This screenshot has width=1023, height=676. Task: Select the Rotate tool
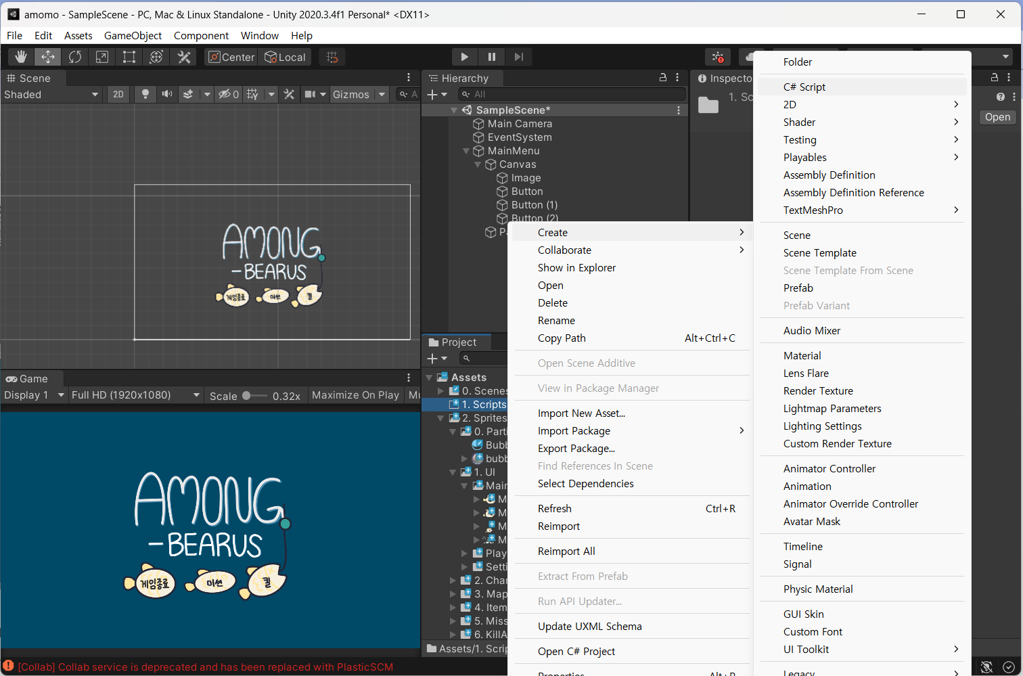[x=75, y=57]
